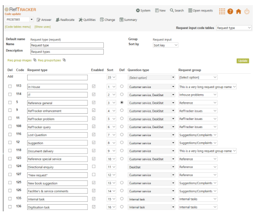The image size is (258, 222).
Task: Click the empty Add request type field
Action: click(x=57, y=77)
